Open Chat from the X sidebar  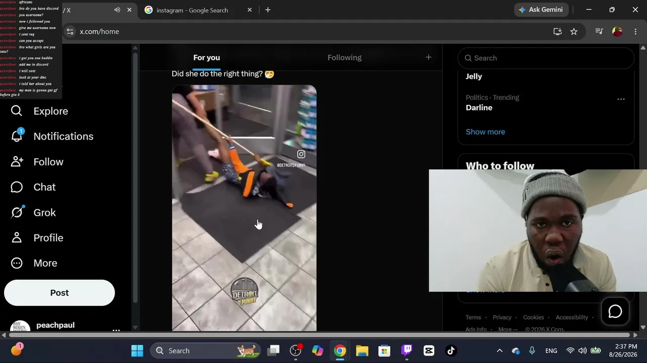coord(33,187)
